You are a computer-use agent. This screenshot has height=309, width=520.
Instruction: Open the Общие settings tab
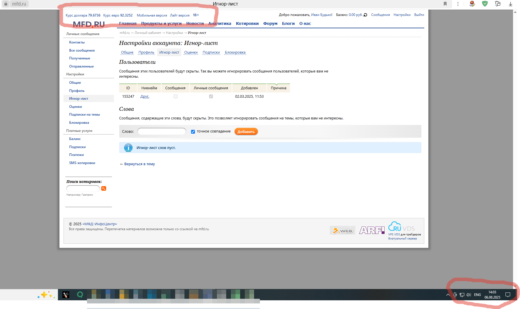point(127,52)
